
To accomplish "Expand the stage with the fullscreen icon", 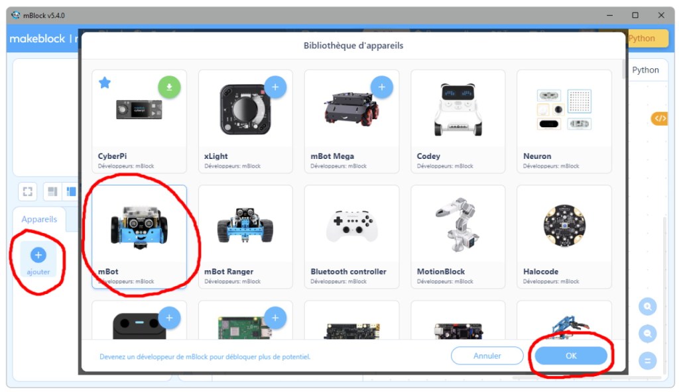I will 27,191.
